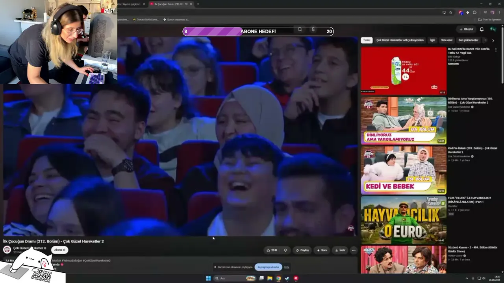Open the Chrome extensions puzzle icon

(x=474, y=12)
